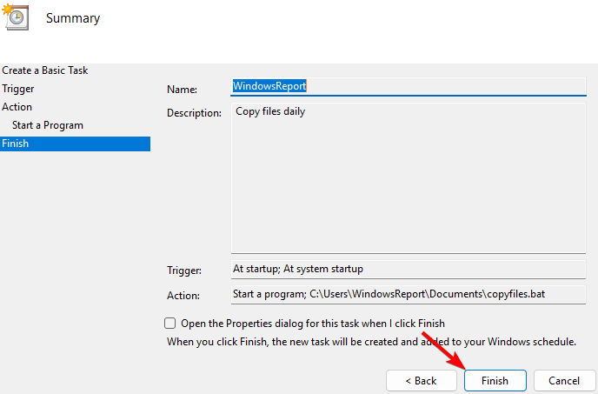Select Start a Program sidebar step
Image resolution: width=598 pixels, height=394 pixels.
tap(48, 125)
